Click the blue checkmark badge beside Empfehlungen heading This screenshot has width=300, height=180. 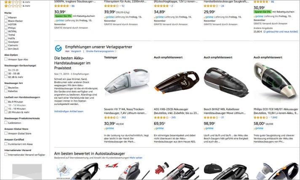point(58,48)
